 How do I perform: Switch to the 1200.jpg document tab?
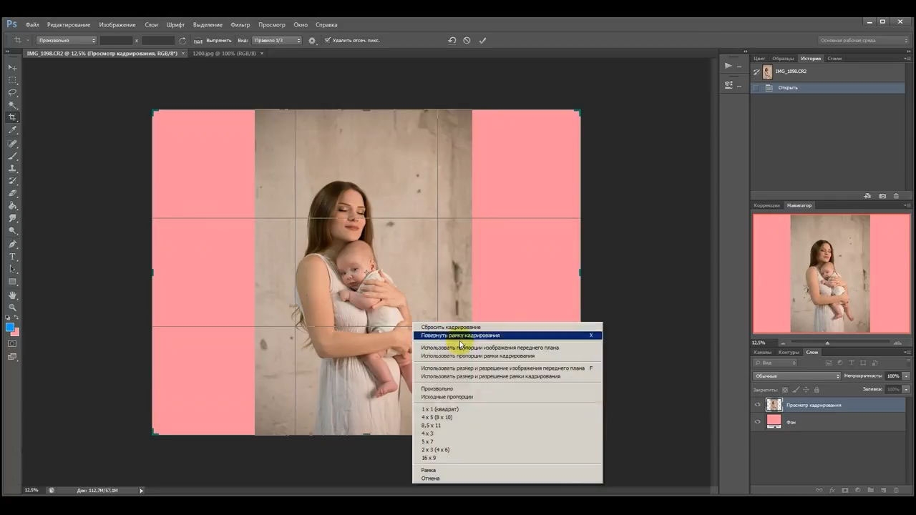coord(224,54)
